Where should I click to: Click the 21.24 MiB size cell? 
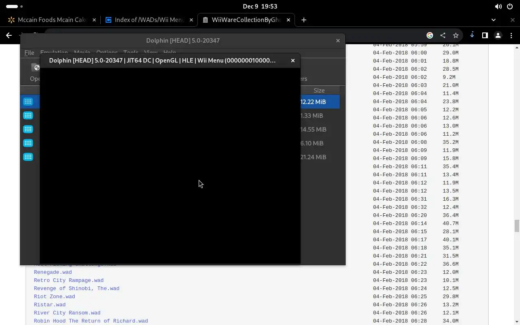[313, 157]
